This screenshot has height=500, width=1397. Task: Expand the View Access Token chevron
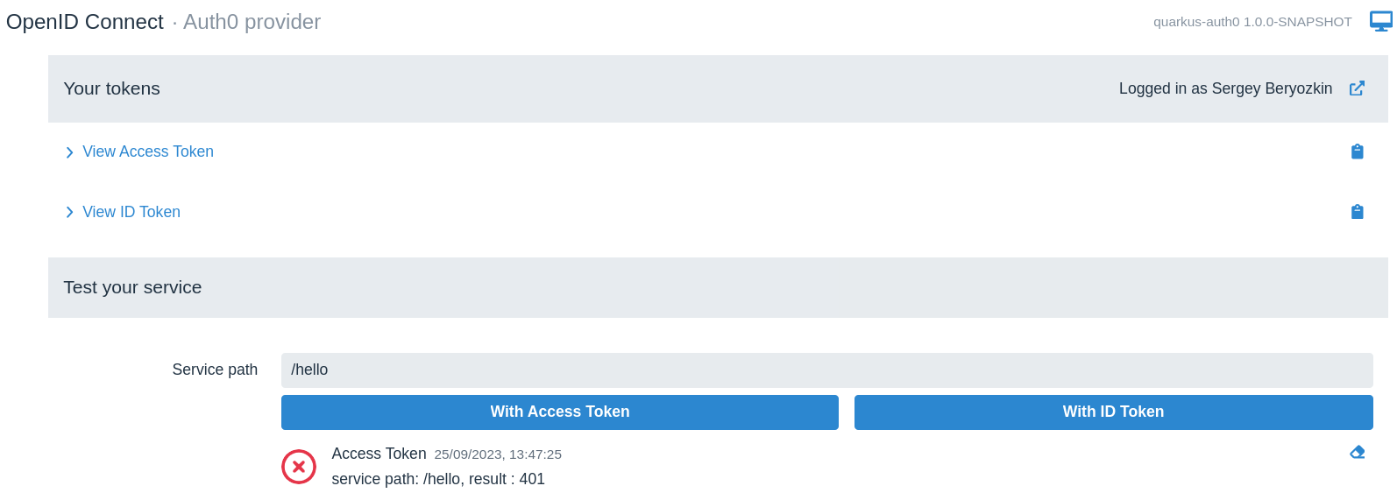click(x=69, y=152)
